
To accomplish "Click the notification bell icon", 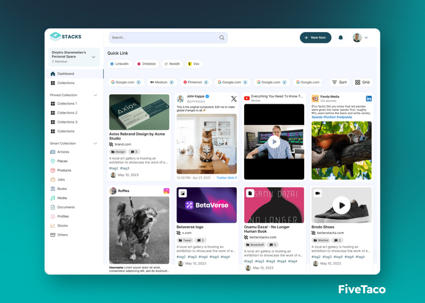I will 340,38.
